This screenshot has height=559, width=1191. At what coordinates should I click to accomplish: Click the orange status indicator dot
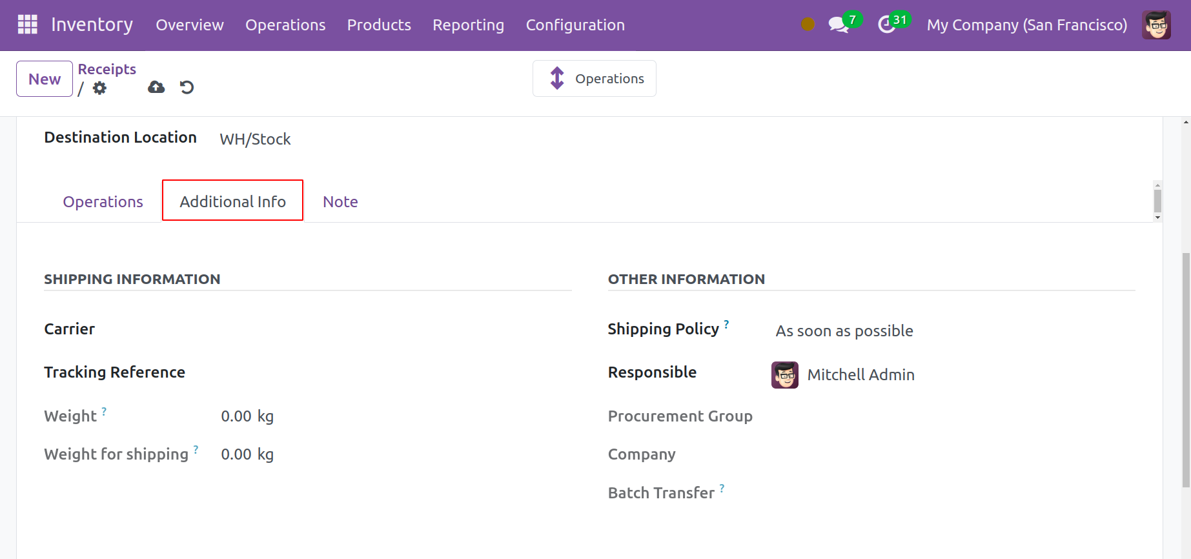pyautogui.click(x=808, y=25)
